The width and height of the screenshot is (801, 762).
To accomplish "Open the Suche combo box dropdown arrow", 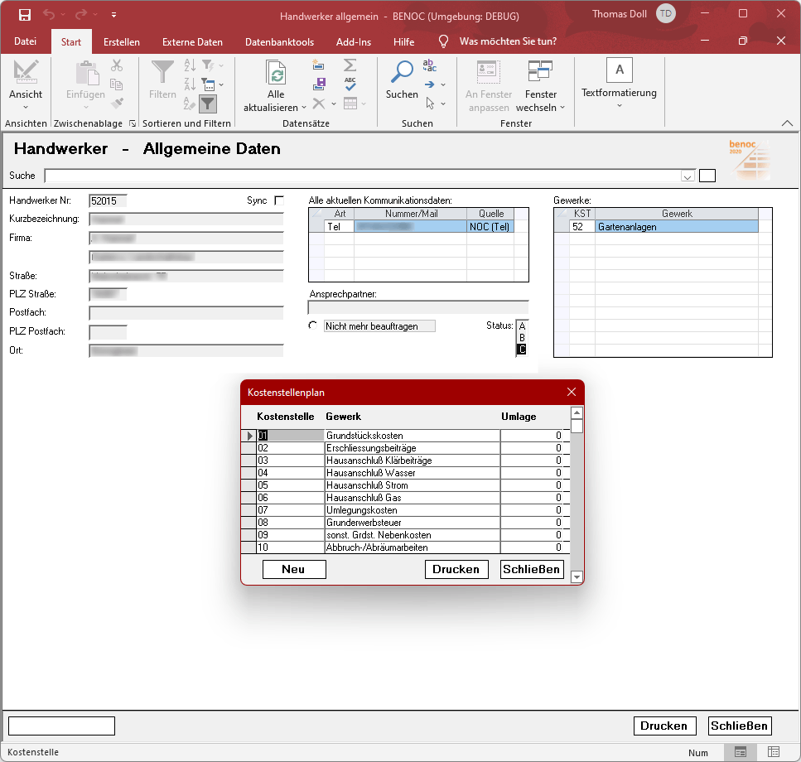I will [x=687, y=176].
